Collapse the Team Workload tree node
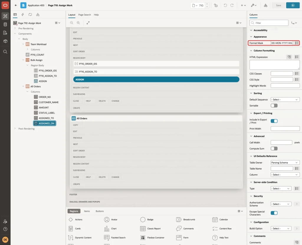The height and width of the screenshot is (245, 302). tap(23, 44)
